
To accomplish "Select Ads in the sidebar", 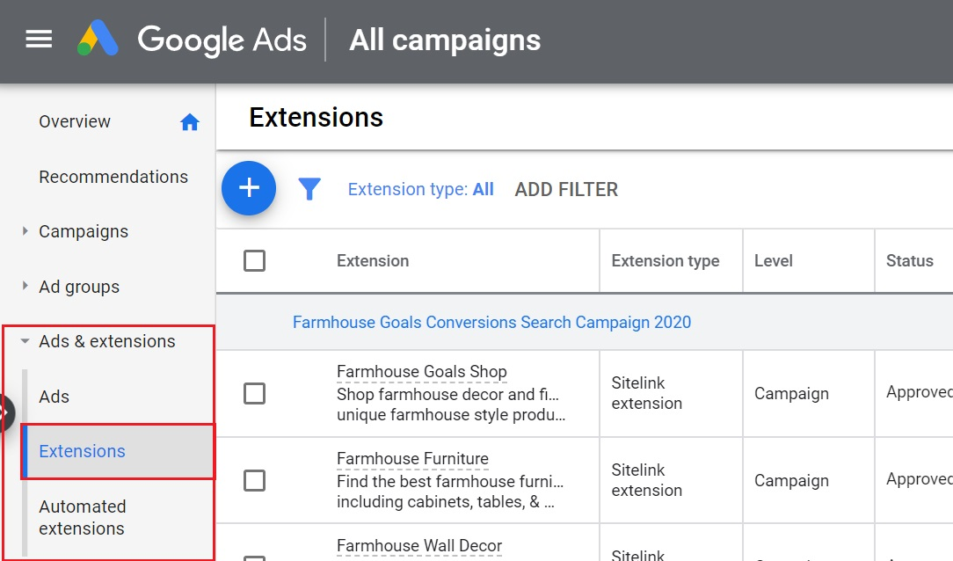I will tap(54, 397).
